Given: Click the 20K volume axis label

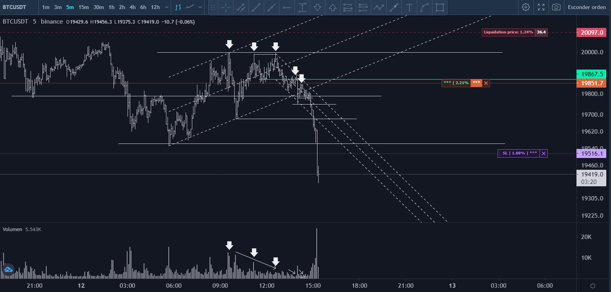Looking at the screenshot, I should (586, 237).
